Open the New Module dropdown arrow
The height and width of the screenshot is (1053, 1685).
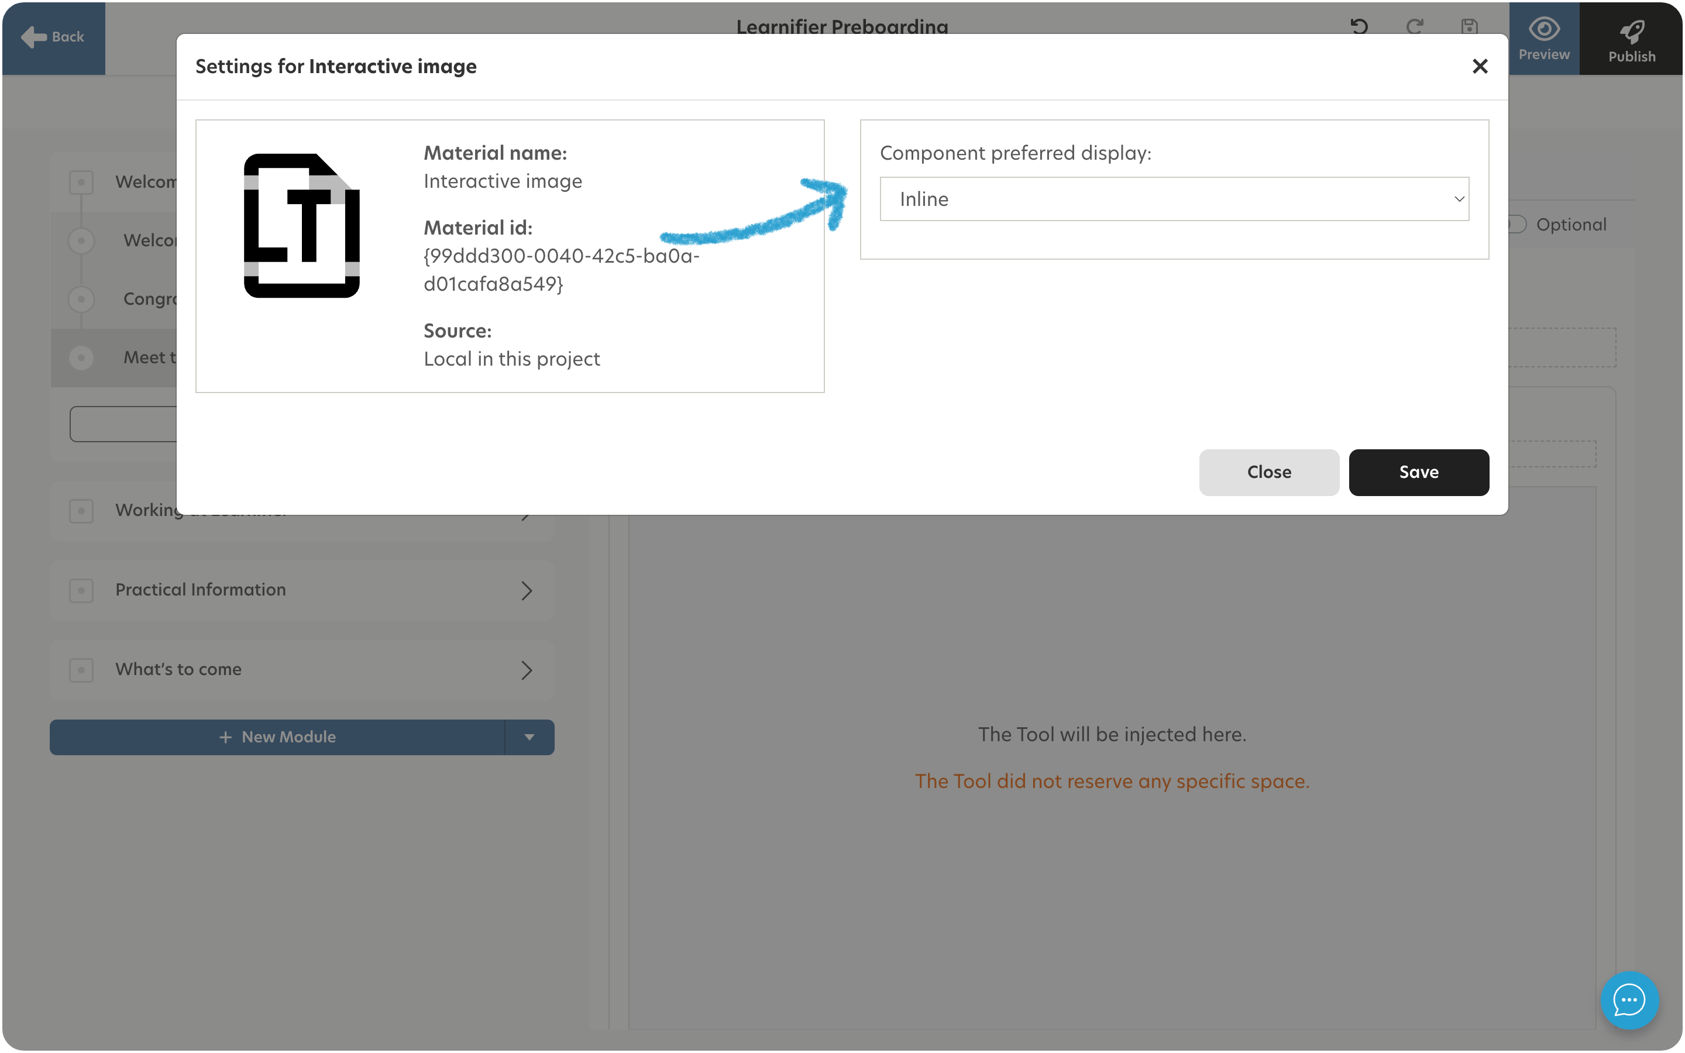pyautogui.click(x=529, y=737)
